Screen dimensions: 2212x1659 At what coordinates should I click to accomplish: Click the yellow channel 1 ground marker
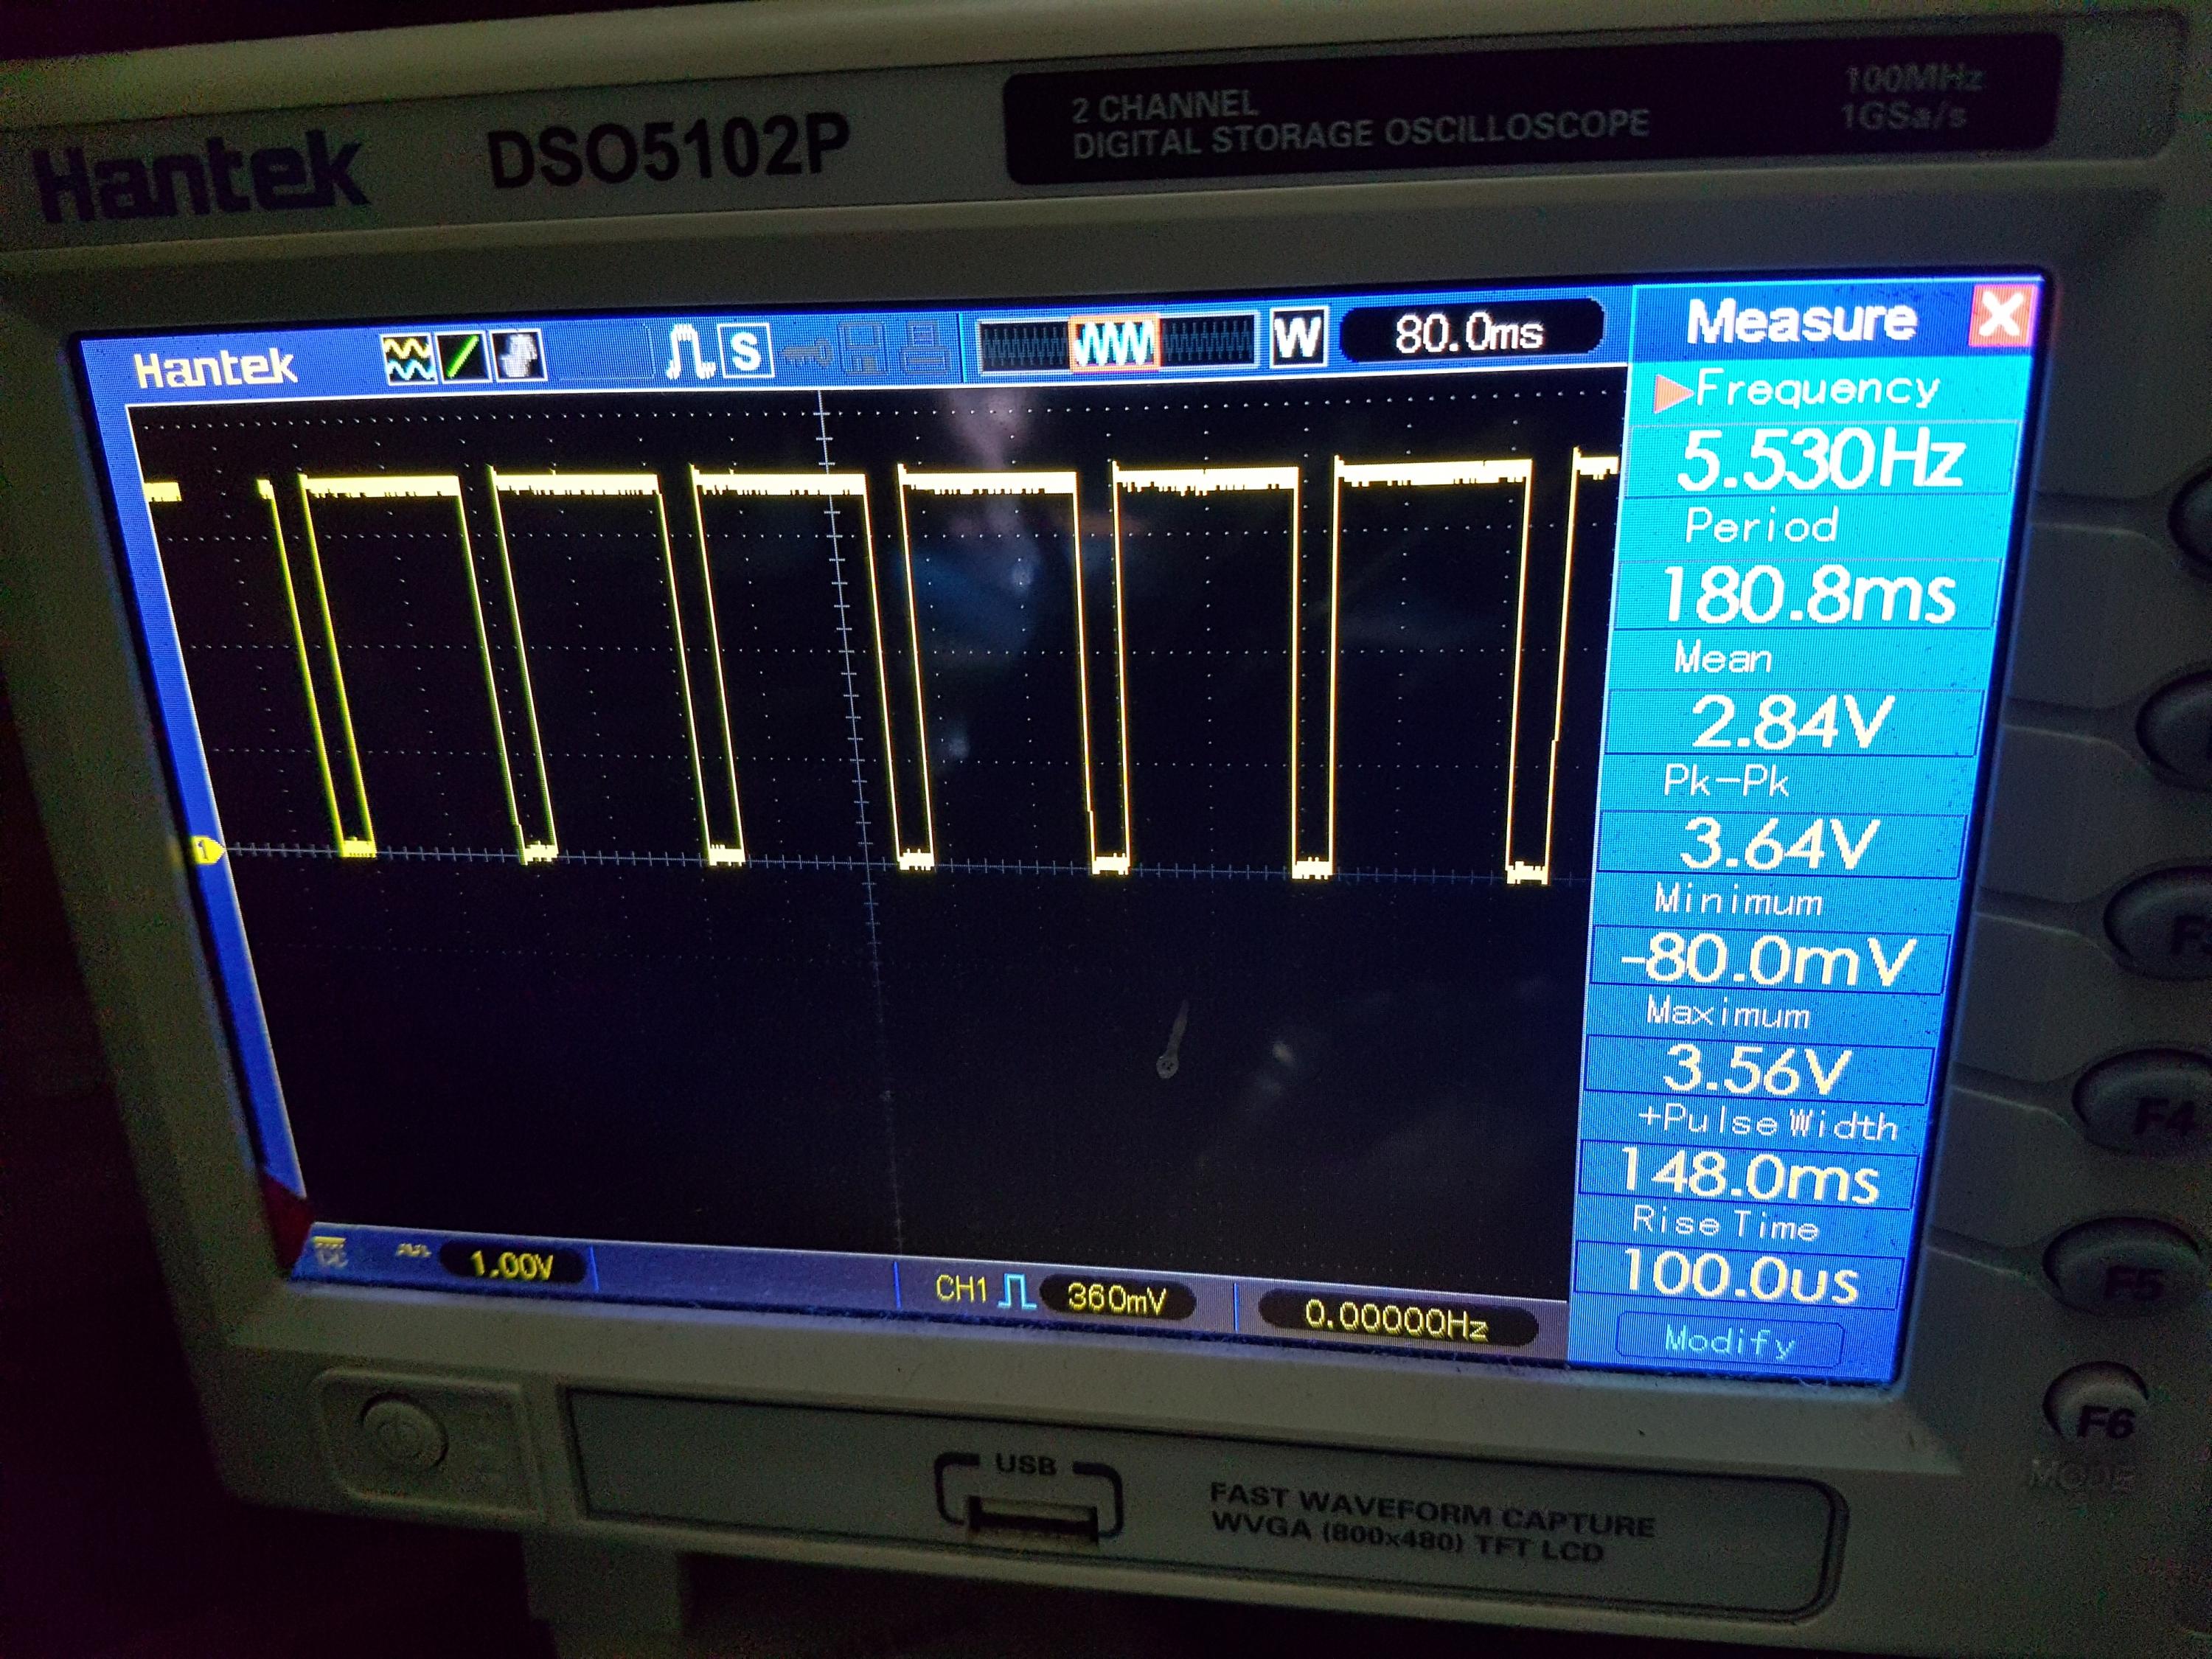click(x=207, y=851)
